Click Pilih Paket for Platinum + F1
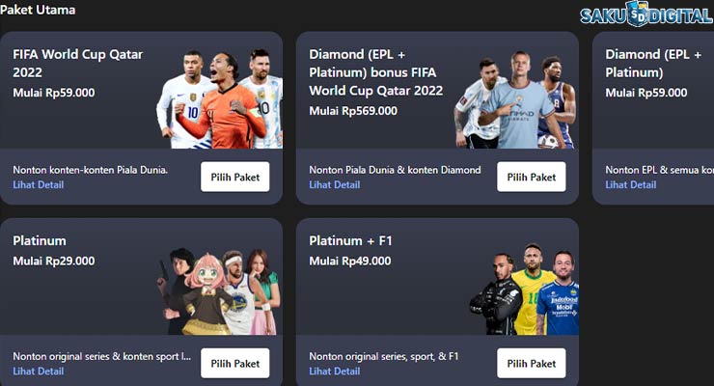The image size is (714, 386). (532, 363)
